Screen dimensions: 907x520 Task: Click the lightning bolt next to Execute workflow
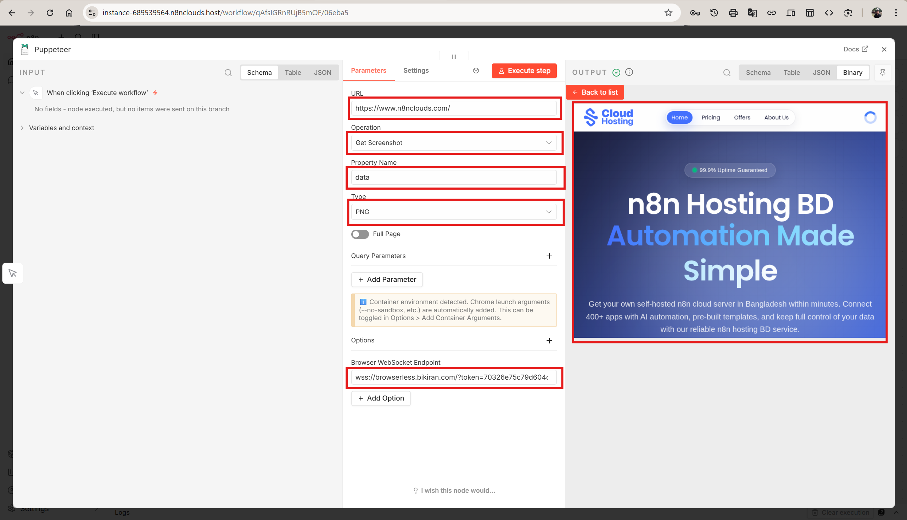click(x=155, y=93)
